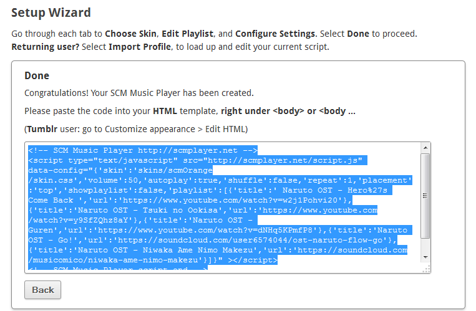Click the textarea scroll down arrow

[x=425, y=257]
